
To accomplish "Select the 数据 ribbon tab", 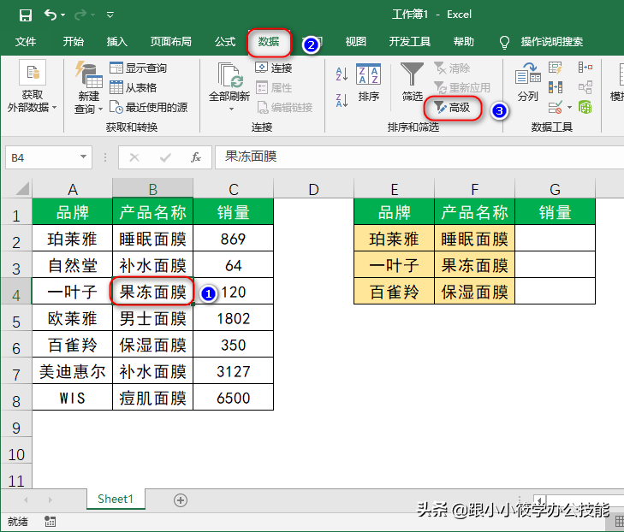I will [269, 42].
